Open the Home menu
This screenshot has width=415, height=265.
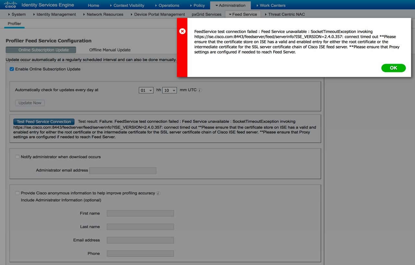pyautogui.click(x=94, y=5)
